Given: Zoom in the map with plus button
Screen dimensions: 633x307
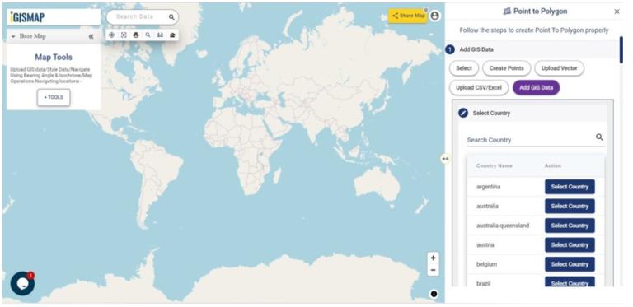Looking at the screenshot, I should point(434,258).
